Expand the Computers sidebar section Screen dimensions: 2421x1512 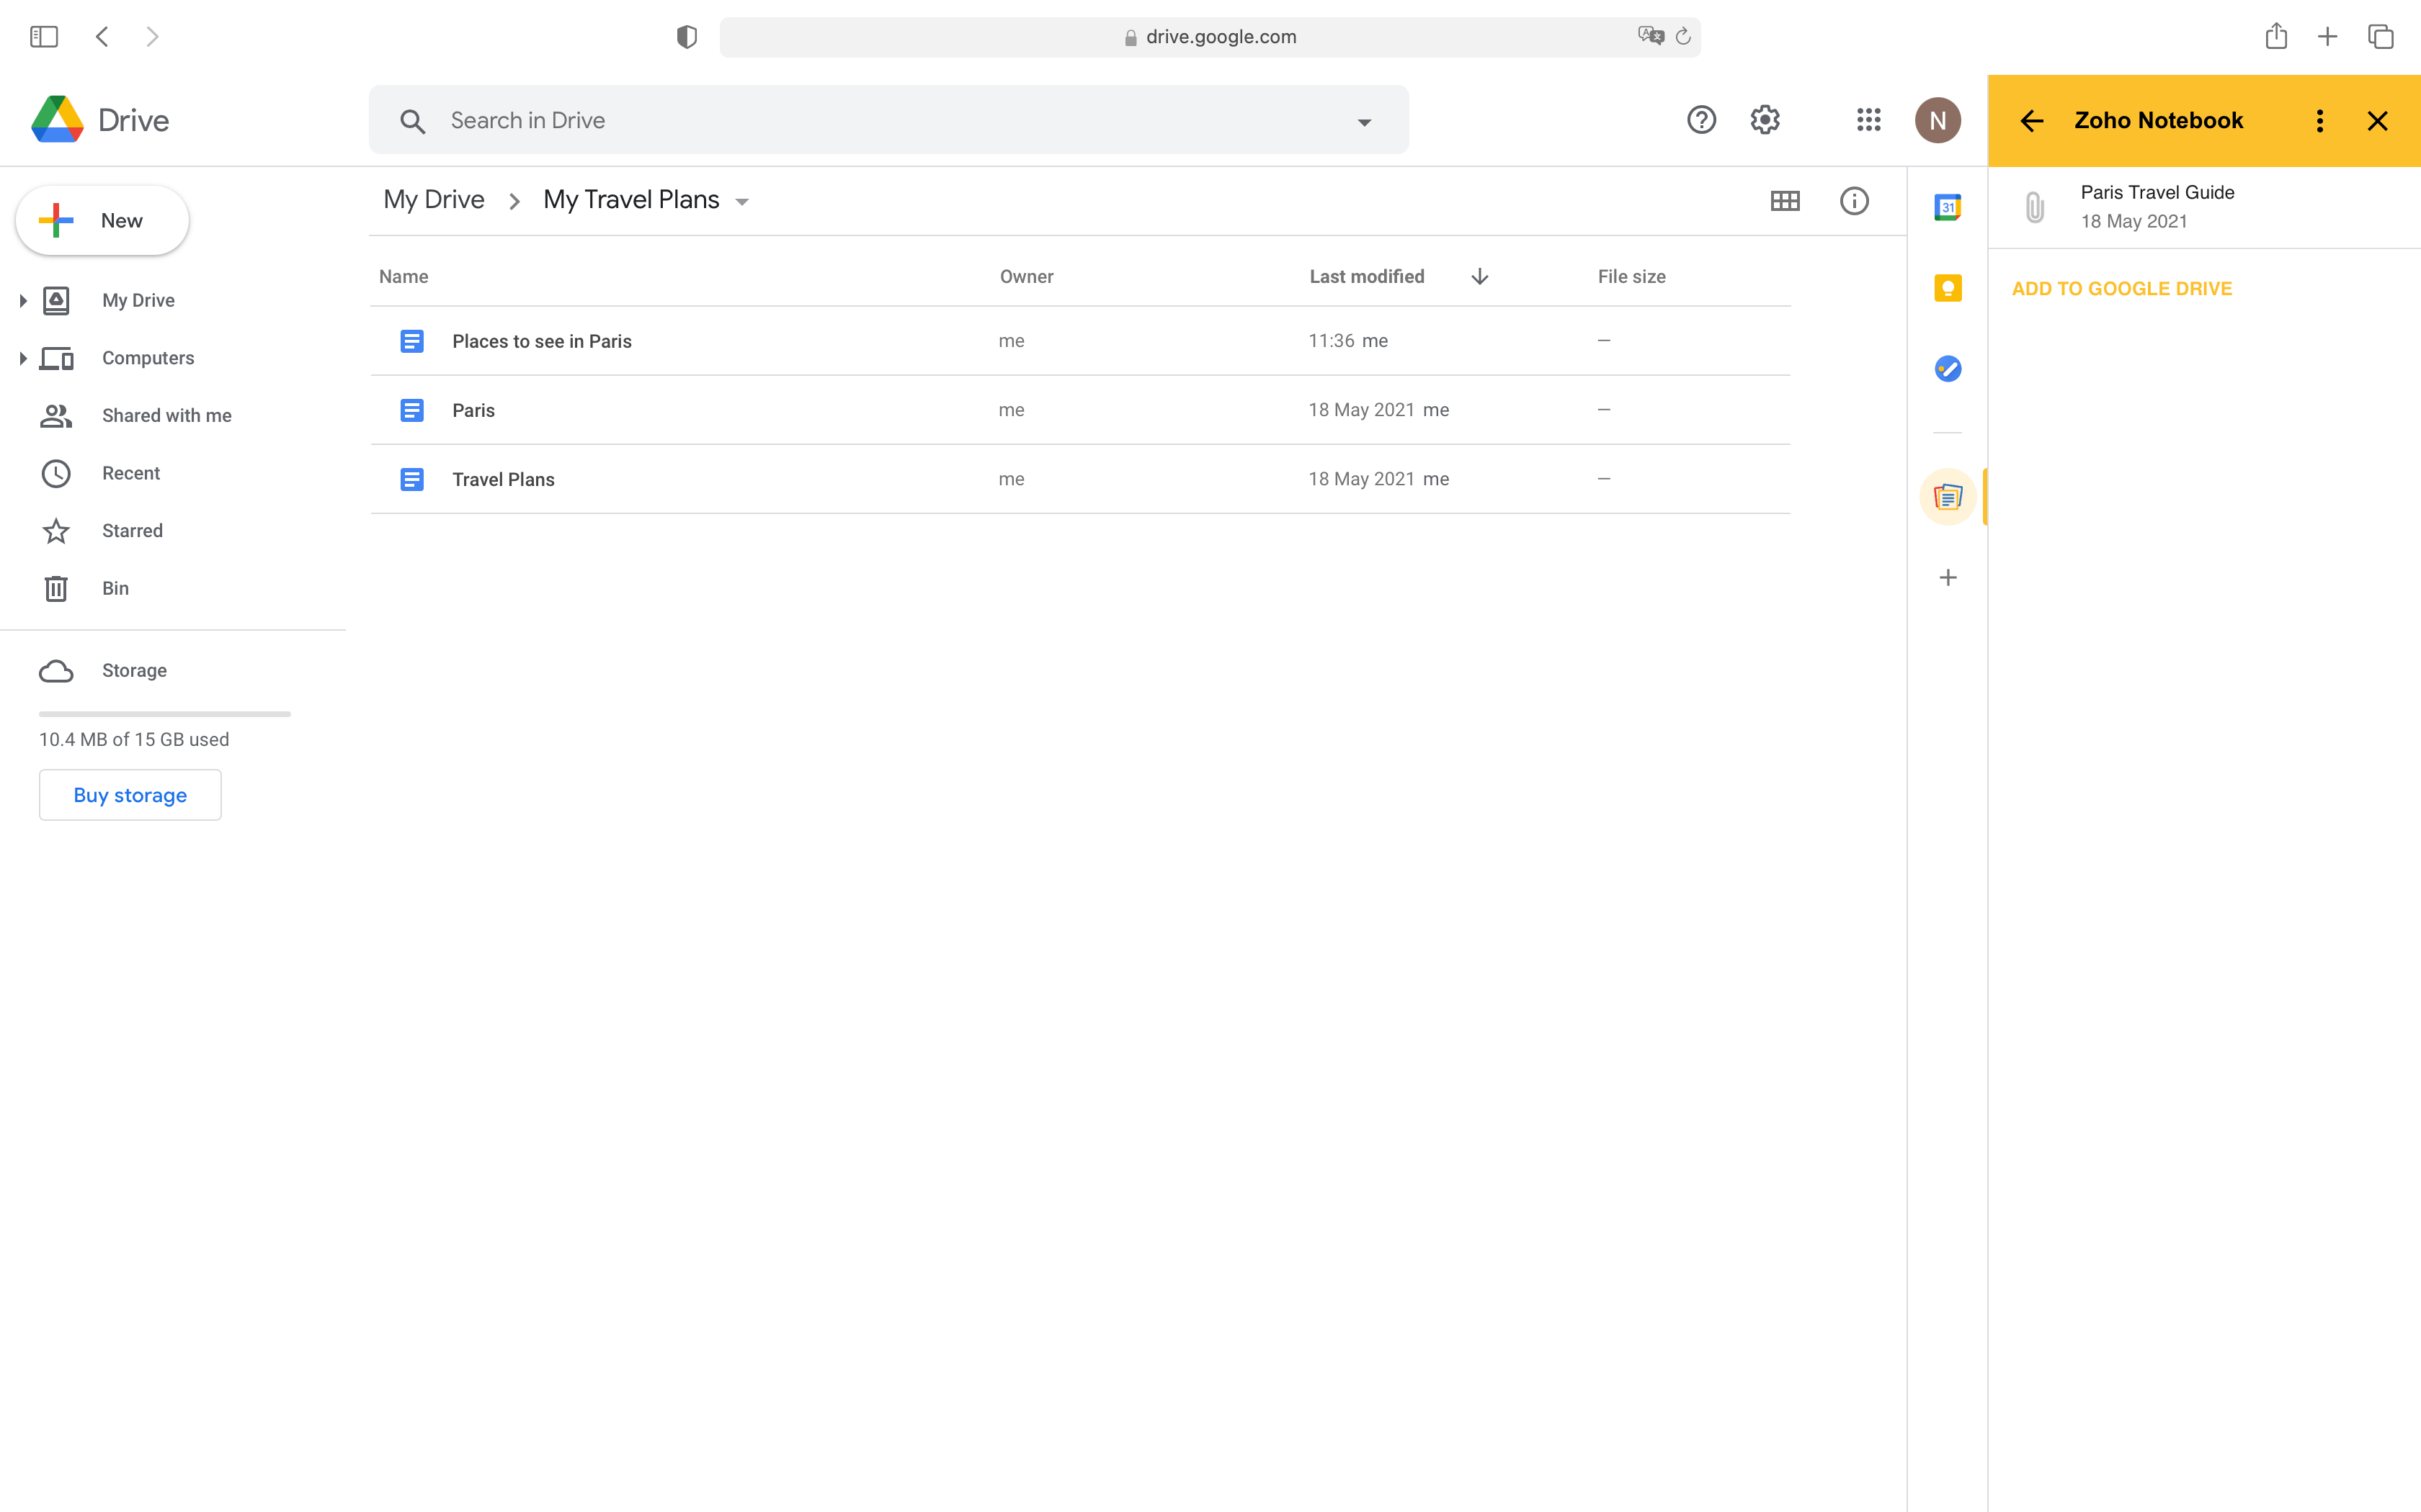tap(23, 357)
